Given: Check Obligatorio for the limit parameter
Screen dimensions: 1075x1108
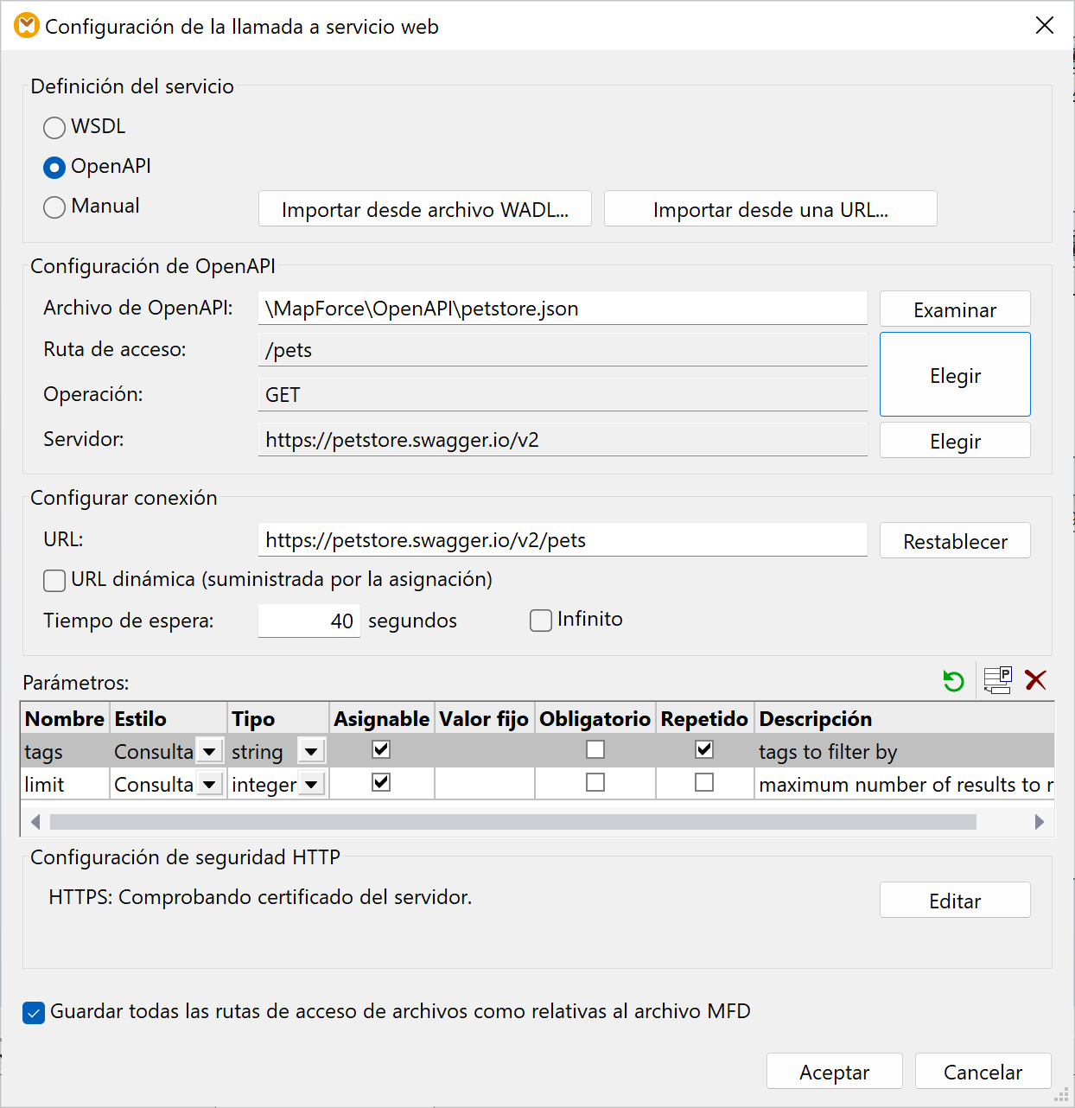Looking at the screenshot, I should click(x=595, y=783).
